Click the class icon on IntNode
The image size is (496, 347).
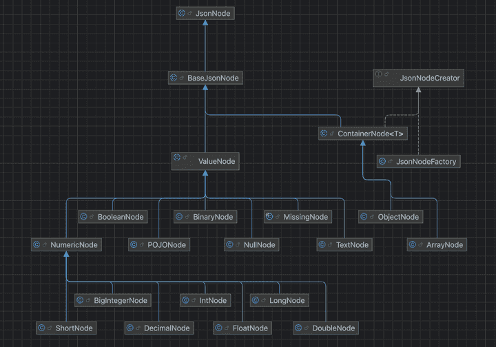pos(185,300)
